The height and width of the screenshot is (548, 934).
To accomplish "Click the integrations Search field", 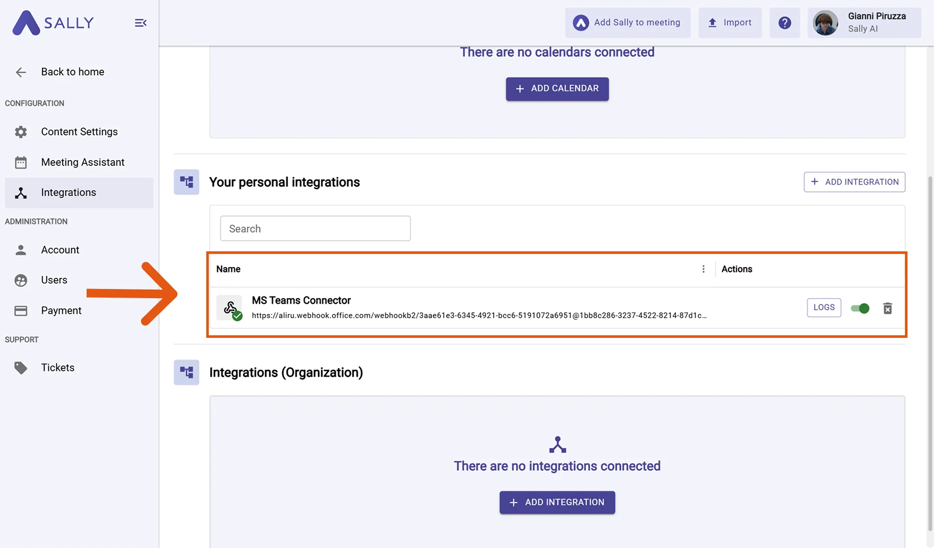I will coord(315,228).
